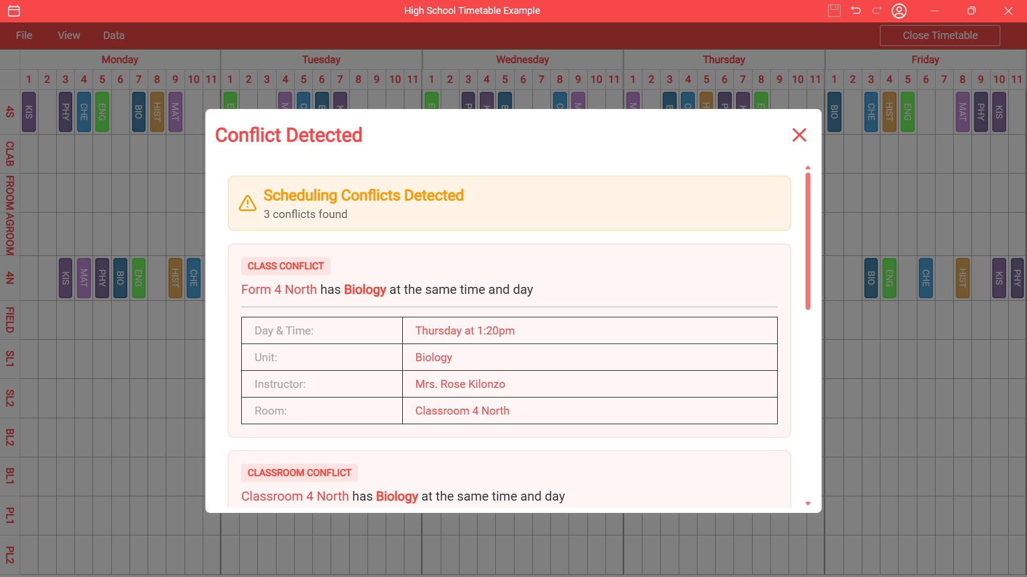Close the Conflict Detected dialog

click(799, 135)
